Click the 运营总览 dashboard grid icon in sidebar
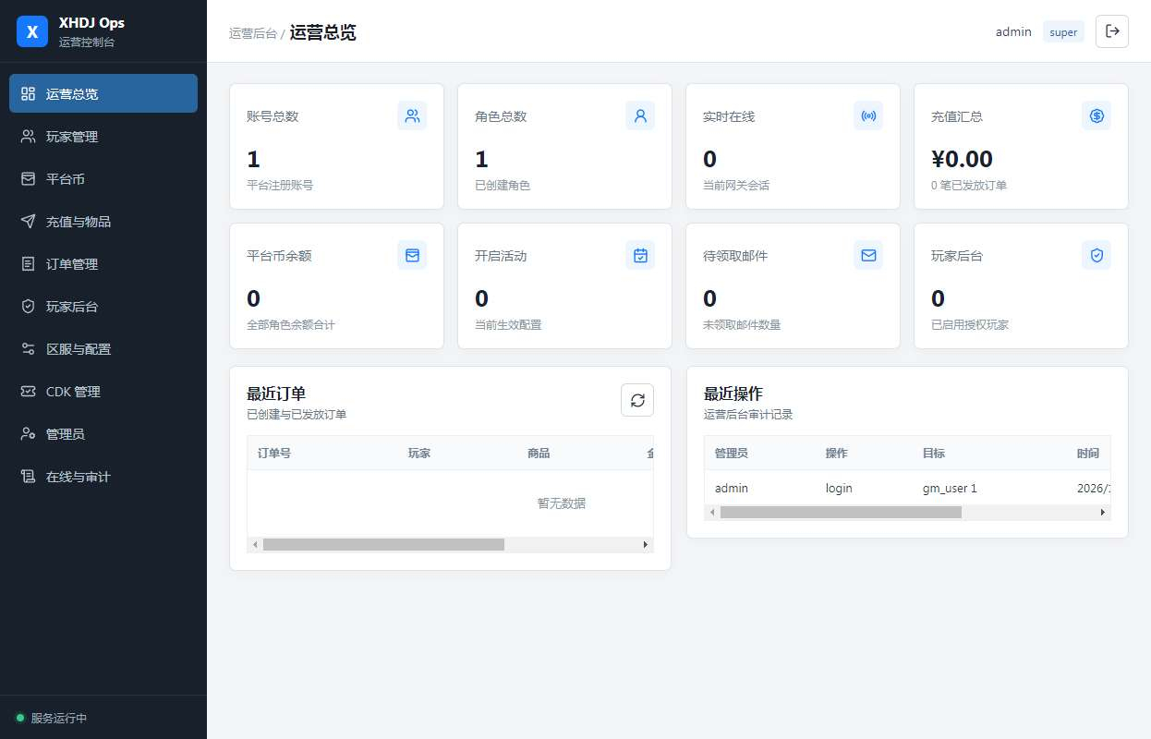 28,93
